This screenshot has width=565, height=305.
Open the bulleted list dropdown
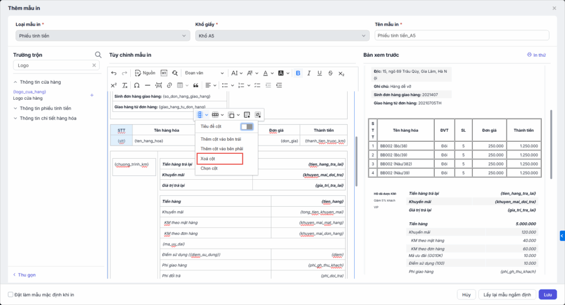click(x=228, y=85)
